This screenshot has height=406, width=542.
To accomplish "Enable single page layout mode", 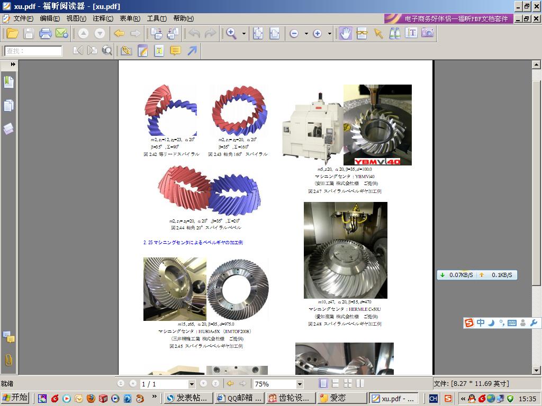I will 323,384.
